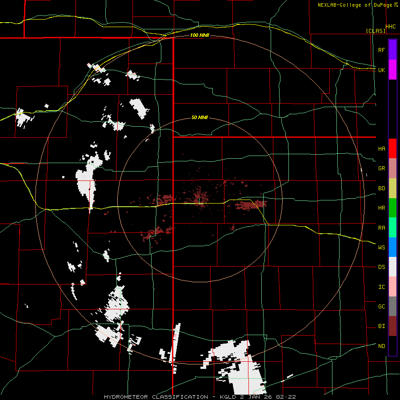Image resolution: width=400 pixels, height=400 pixels.
Task: Click the BI legend label
Action: pyautogui.click(x=382, y=326)
